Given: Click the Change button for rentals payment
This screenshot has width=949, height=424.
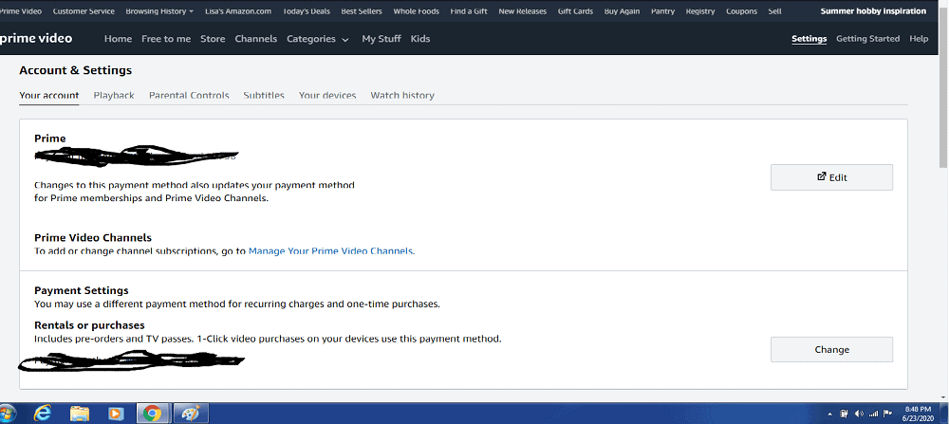Looking at the screenshot, I should pyautogui.click(x=831, y=350).
